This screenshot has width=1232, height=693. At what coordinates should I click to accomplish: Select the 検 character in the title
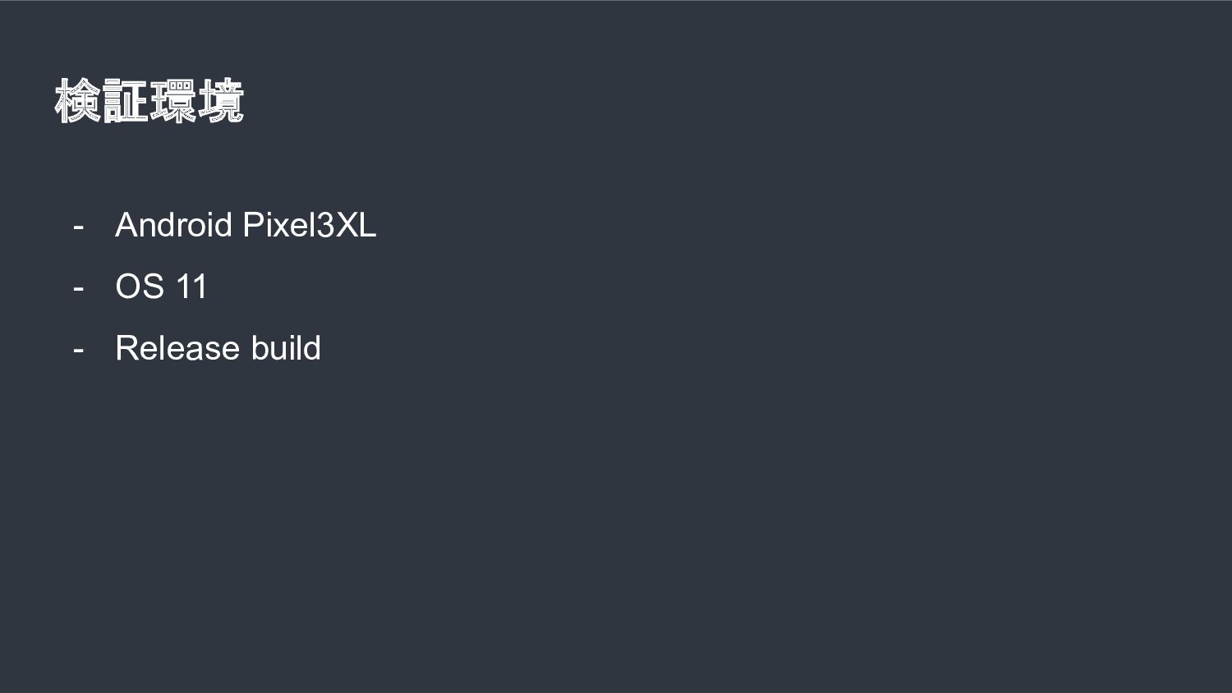(78, 101)
